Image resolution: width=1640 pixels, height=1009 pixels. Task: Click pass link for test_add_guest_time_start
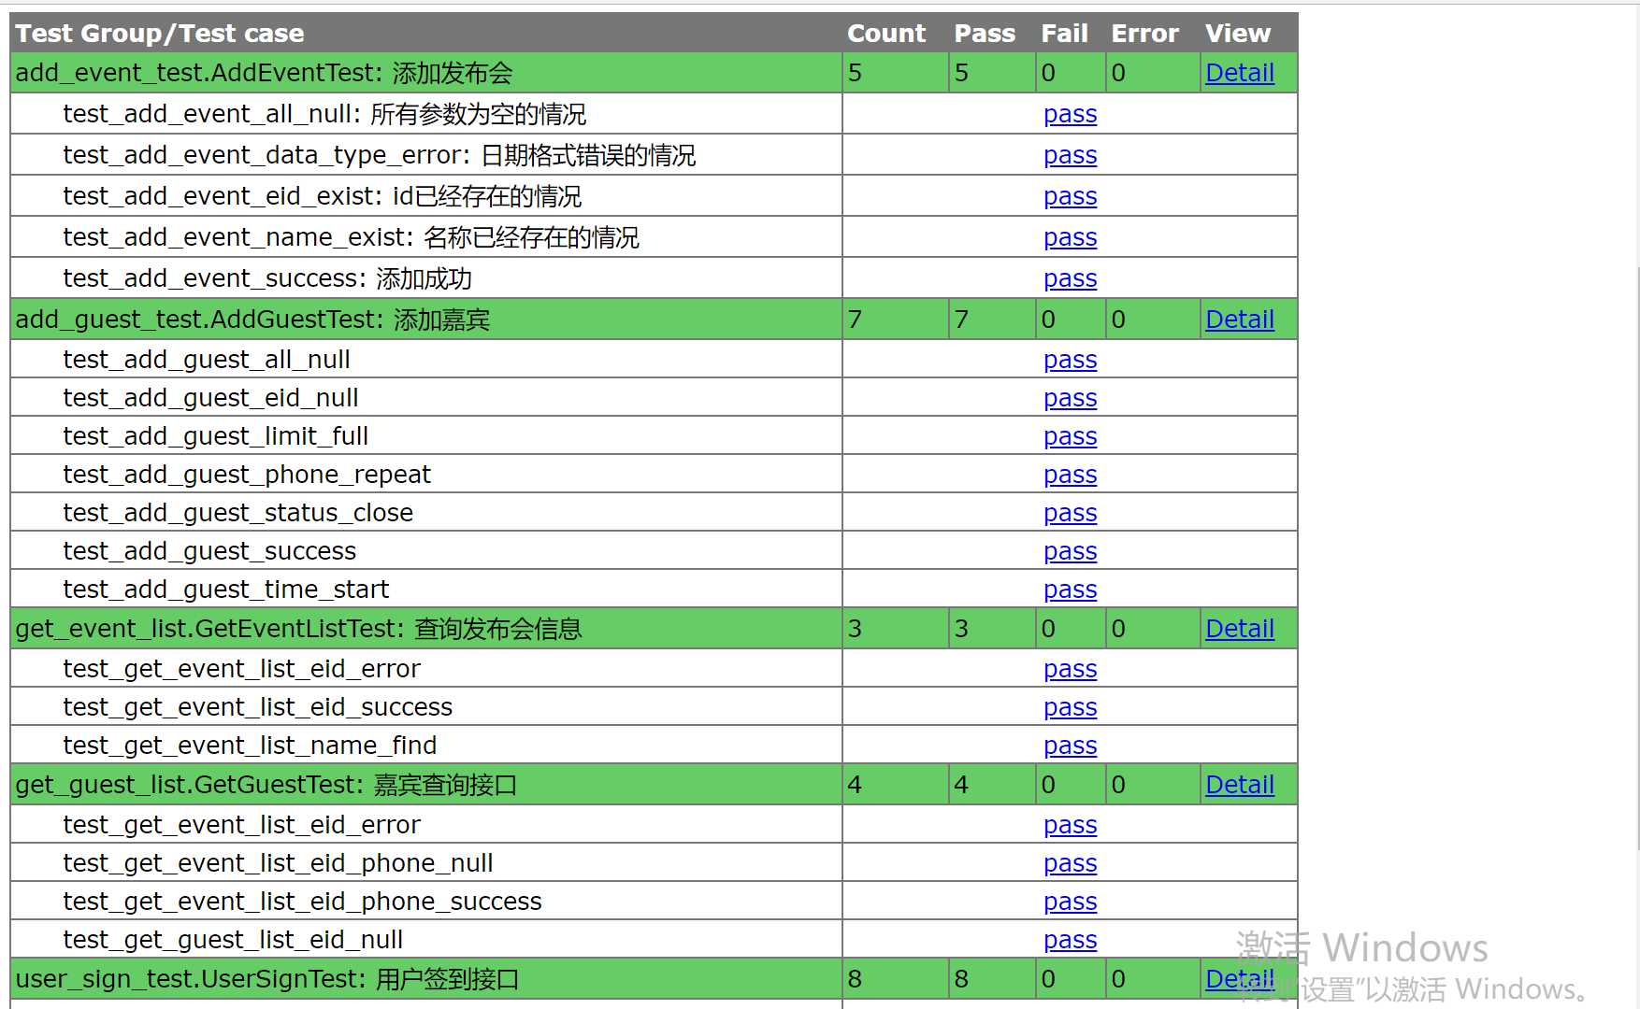1070,590
